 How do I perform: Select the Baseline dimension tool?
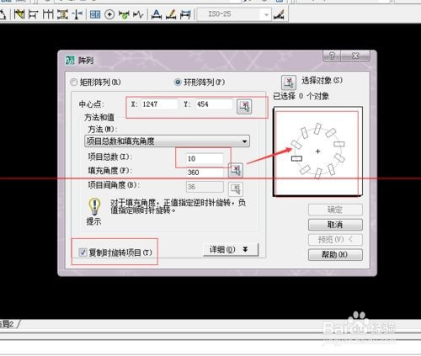click(x=34, y=14)
